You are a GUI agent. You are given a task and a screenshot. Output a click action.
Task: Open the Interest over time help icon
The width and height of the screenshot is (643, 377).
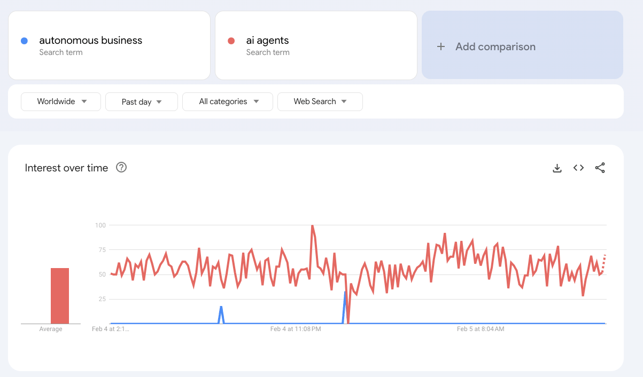pyautogui.click(x=121, y=168)
